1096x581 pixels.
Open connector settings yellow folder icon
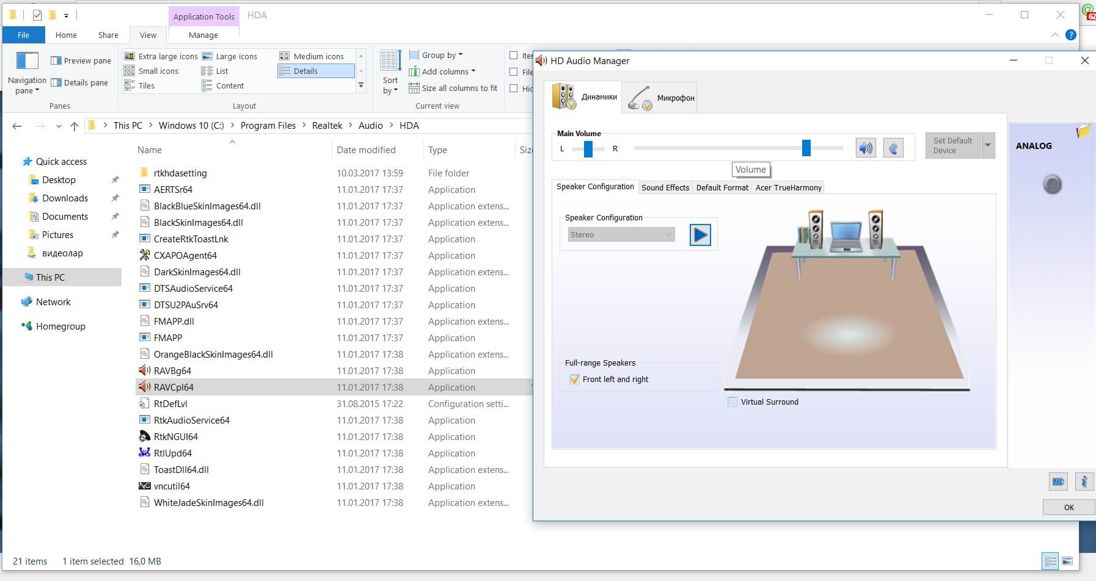coord(1083,131)
